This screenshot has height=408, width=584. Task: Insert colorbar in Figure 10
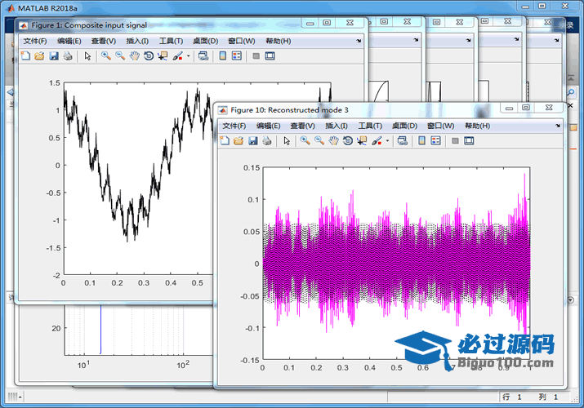(422, 141)
